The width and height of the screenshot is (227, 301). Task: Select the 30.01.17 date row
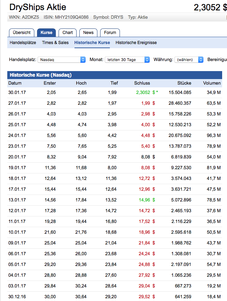[17, 93]
